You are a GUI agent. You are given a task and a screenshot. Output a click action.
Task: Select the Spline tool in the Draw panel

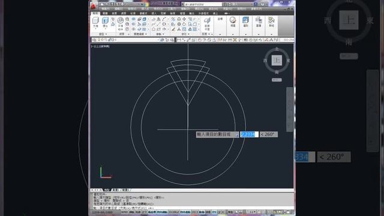(154, 24)
